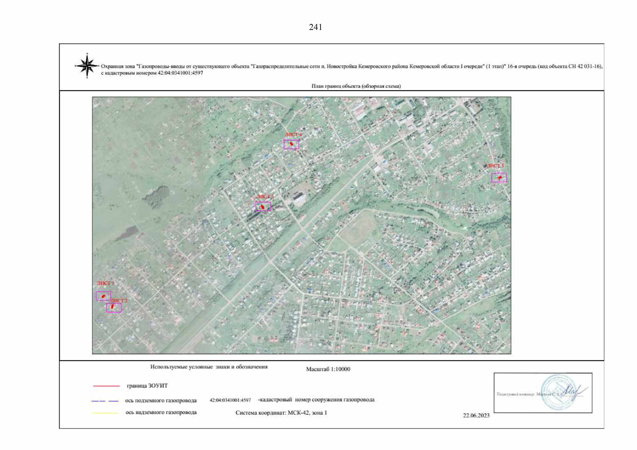Select the blue dashed underground pipeline legend line

[105, 401]
